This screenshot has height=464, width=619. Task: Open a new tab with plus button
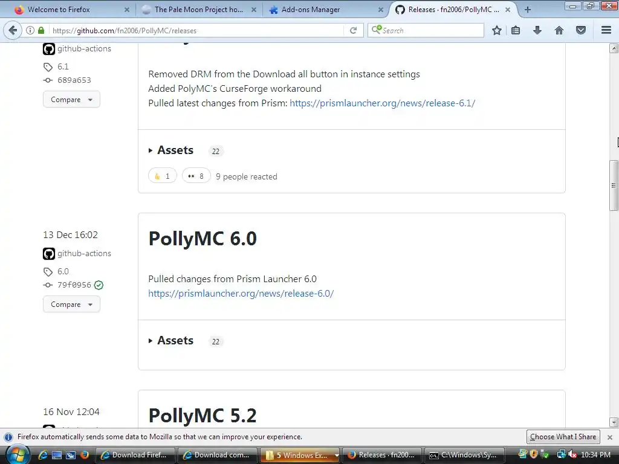527,10
